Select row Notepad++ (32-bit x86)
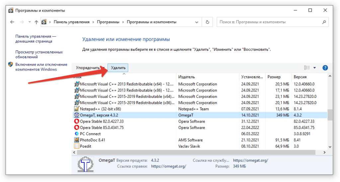Screen dimensions: 340x182 [200, 109]
